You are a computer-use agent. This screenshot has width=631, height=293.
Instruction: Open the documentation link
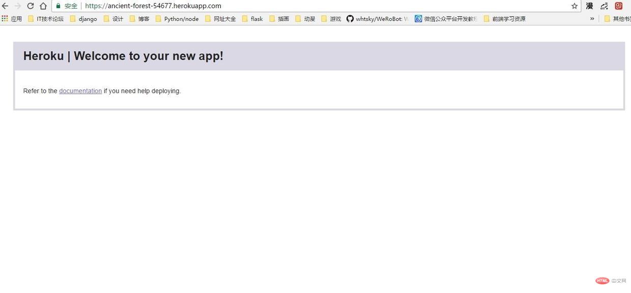pos(80,91)
